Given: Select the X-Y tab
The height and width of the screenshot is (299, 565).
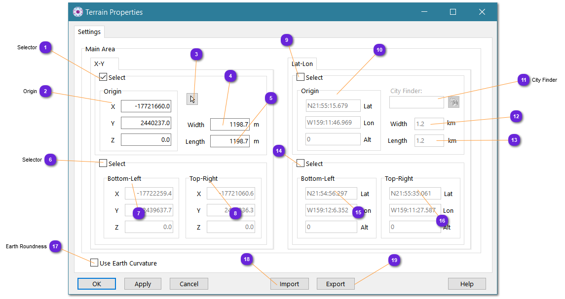Looking at the screenshot, I should (99, 64).
